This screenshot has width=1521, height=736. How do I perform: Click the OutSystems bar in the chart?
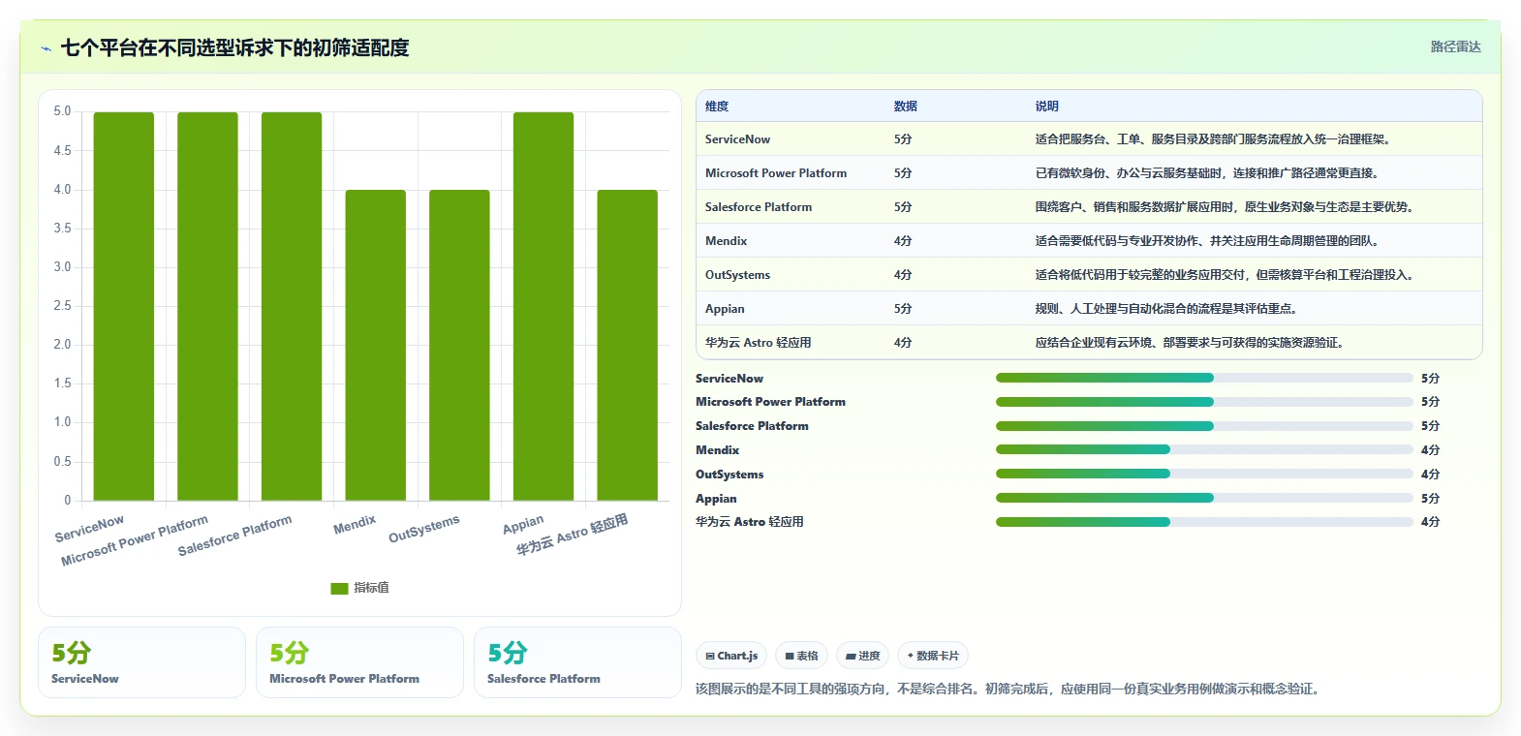pyautogui.click(x=459, y=345)
